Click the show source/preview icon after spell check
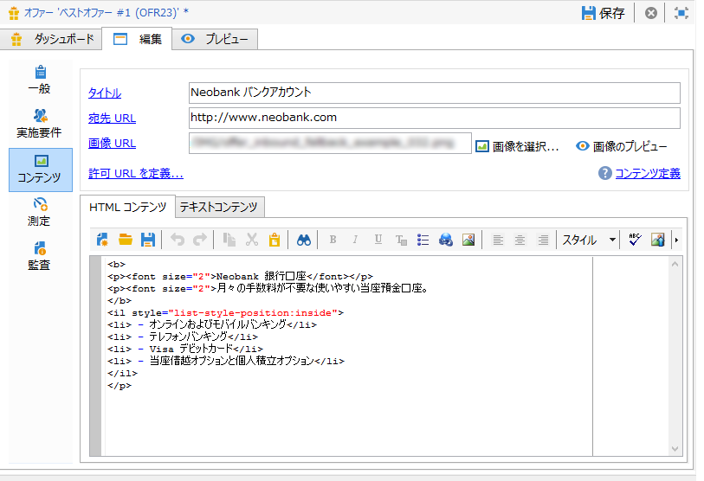This screenshot has height=481, width=704. tap(658, 240)
